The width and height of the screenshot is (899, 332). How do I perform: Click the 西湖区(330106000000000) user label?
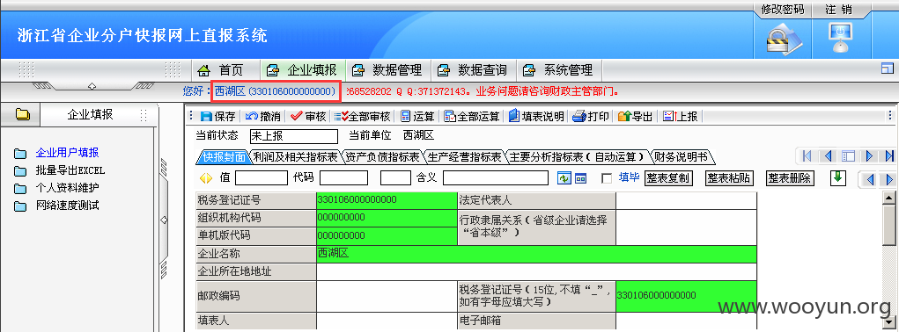tap(276, 91)
